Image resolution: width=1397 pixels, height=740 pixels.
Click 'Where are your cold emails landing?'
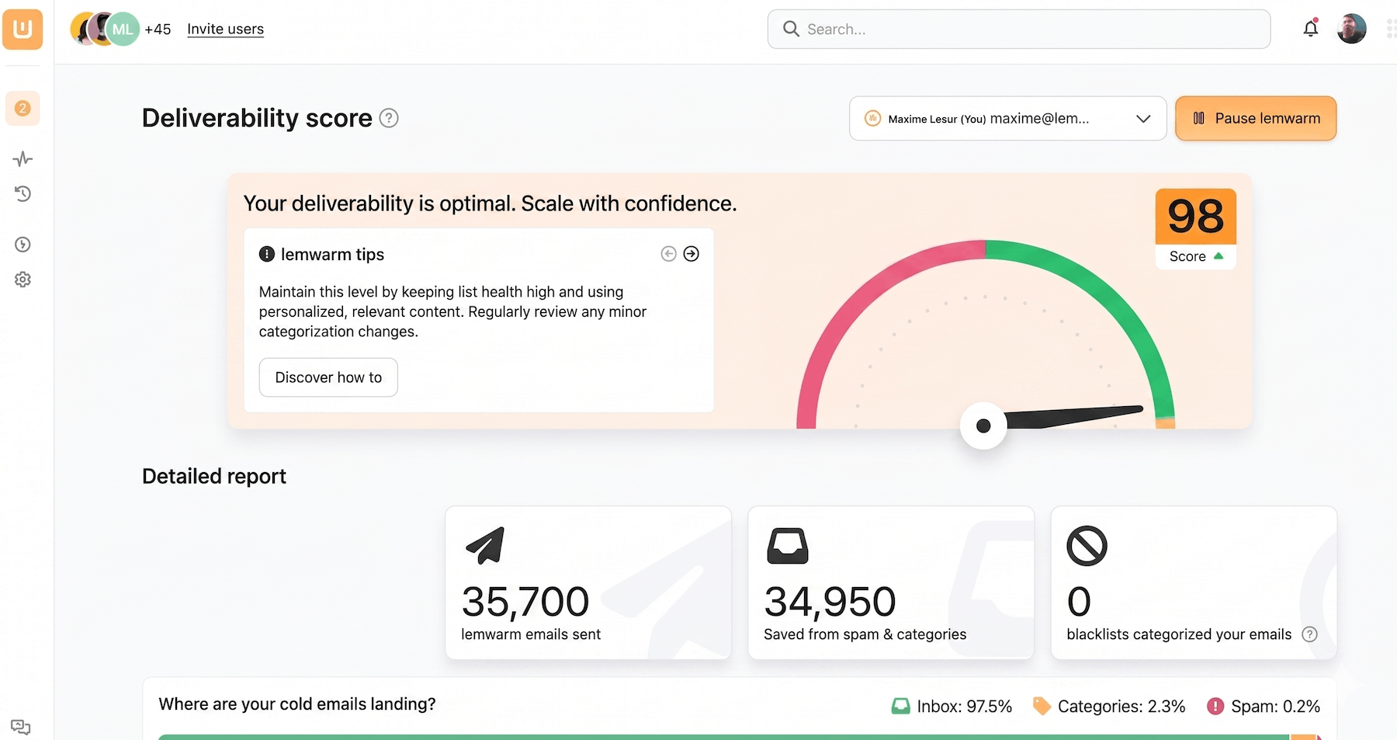point(297,704)
